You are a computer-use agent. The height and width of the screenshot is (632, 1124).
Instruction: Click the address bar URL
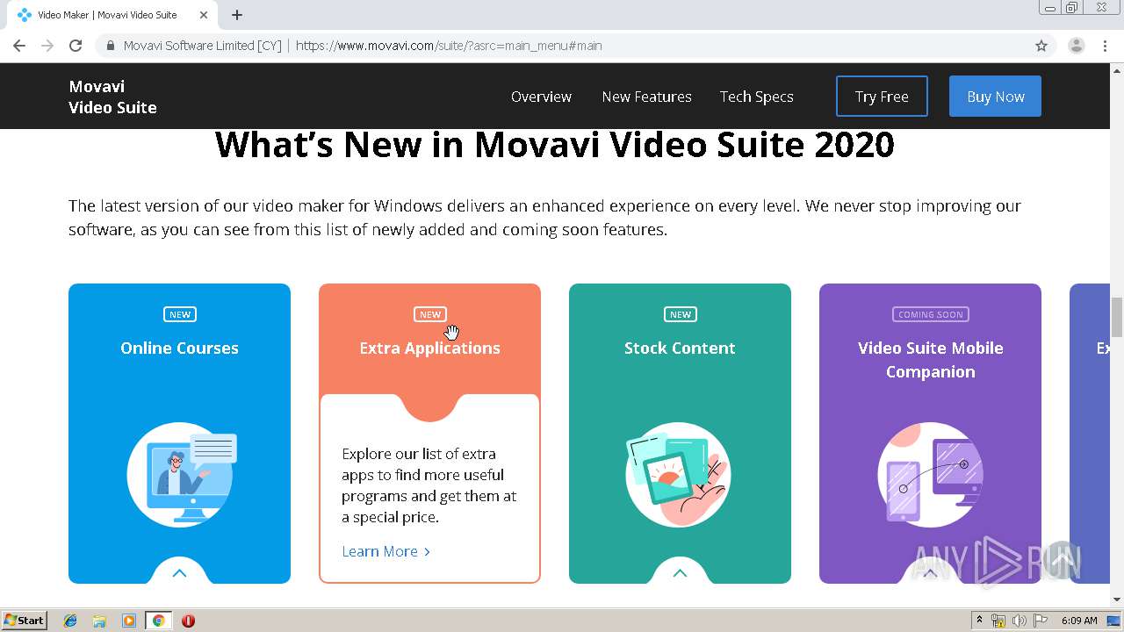click(449, 46)
